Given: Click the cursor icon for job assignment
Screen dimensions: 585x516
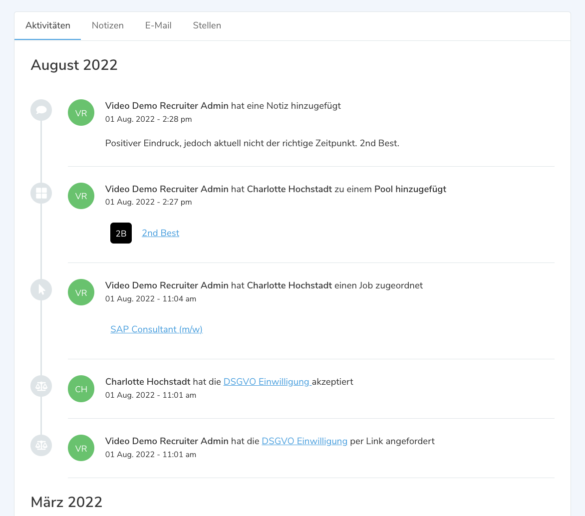Looking at the screenshot, I should [41, 289].
